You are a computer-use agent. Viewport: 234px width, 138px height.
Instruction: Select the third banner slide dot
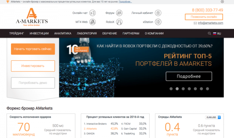click(x=183, y=89)
